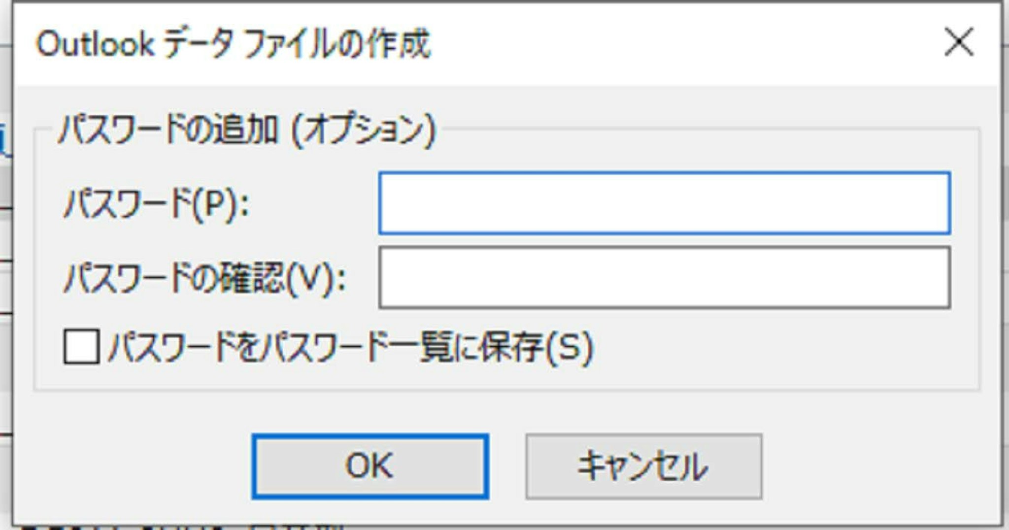Focus the パスワードの確認(V) text box
1009x530 pixels.
664,278
